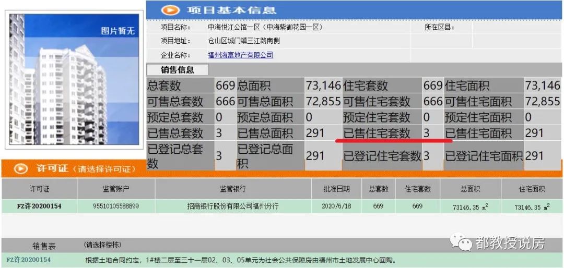Viewport: 564px width, 268px height.
Task: Click the 可售住宅套数 label
Action: coord(377,102)
